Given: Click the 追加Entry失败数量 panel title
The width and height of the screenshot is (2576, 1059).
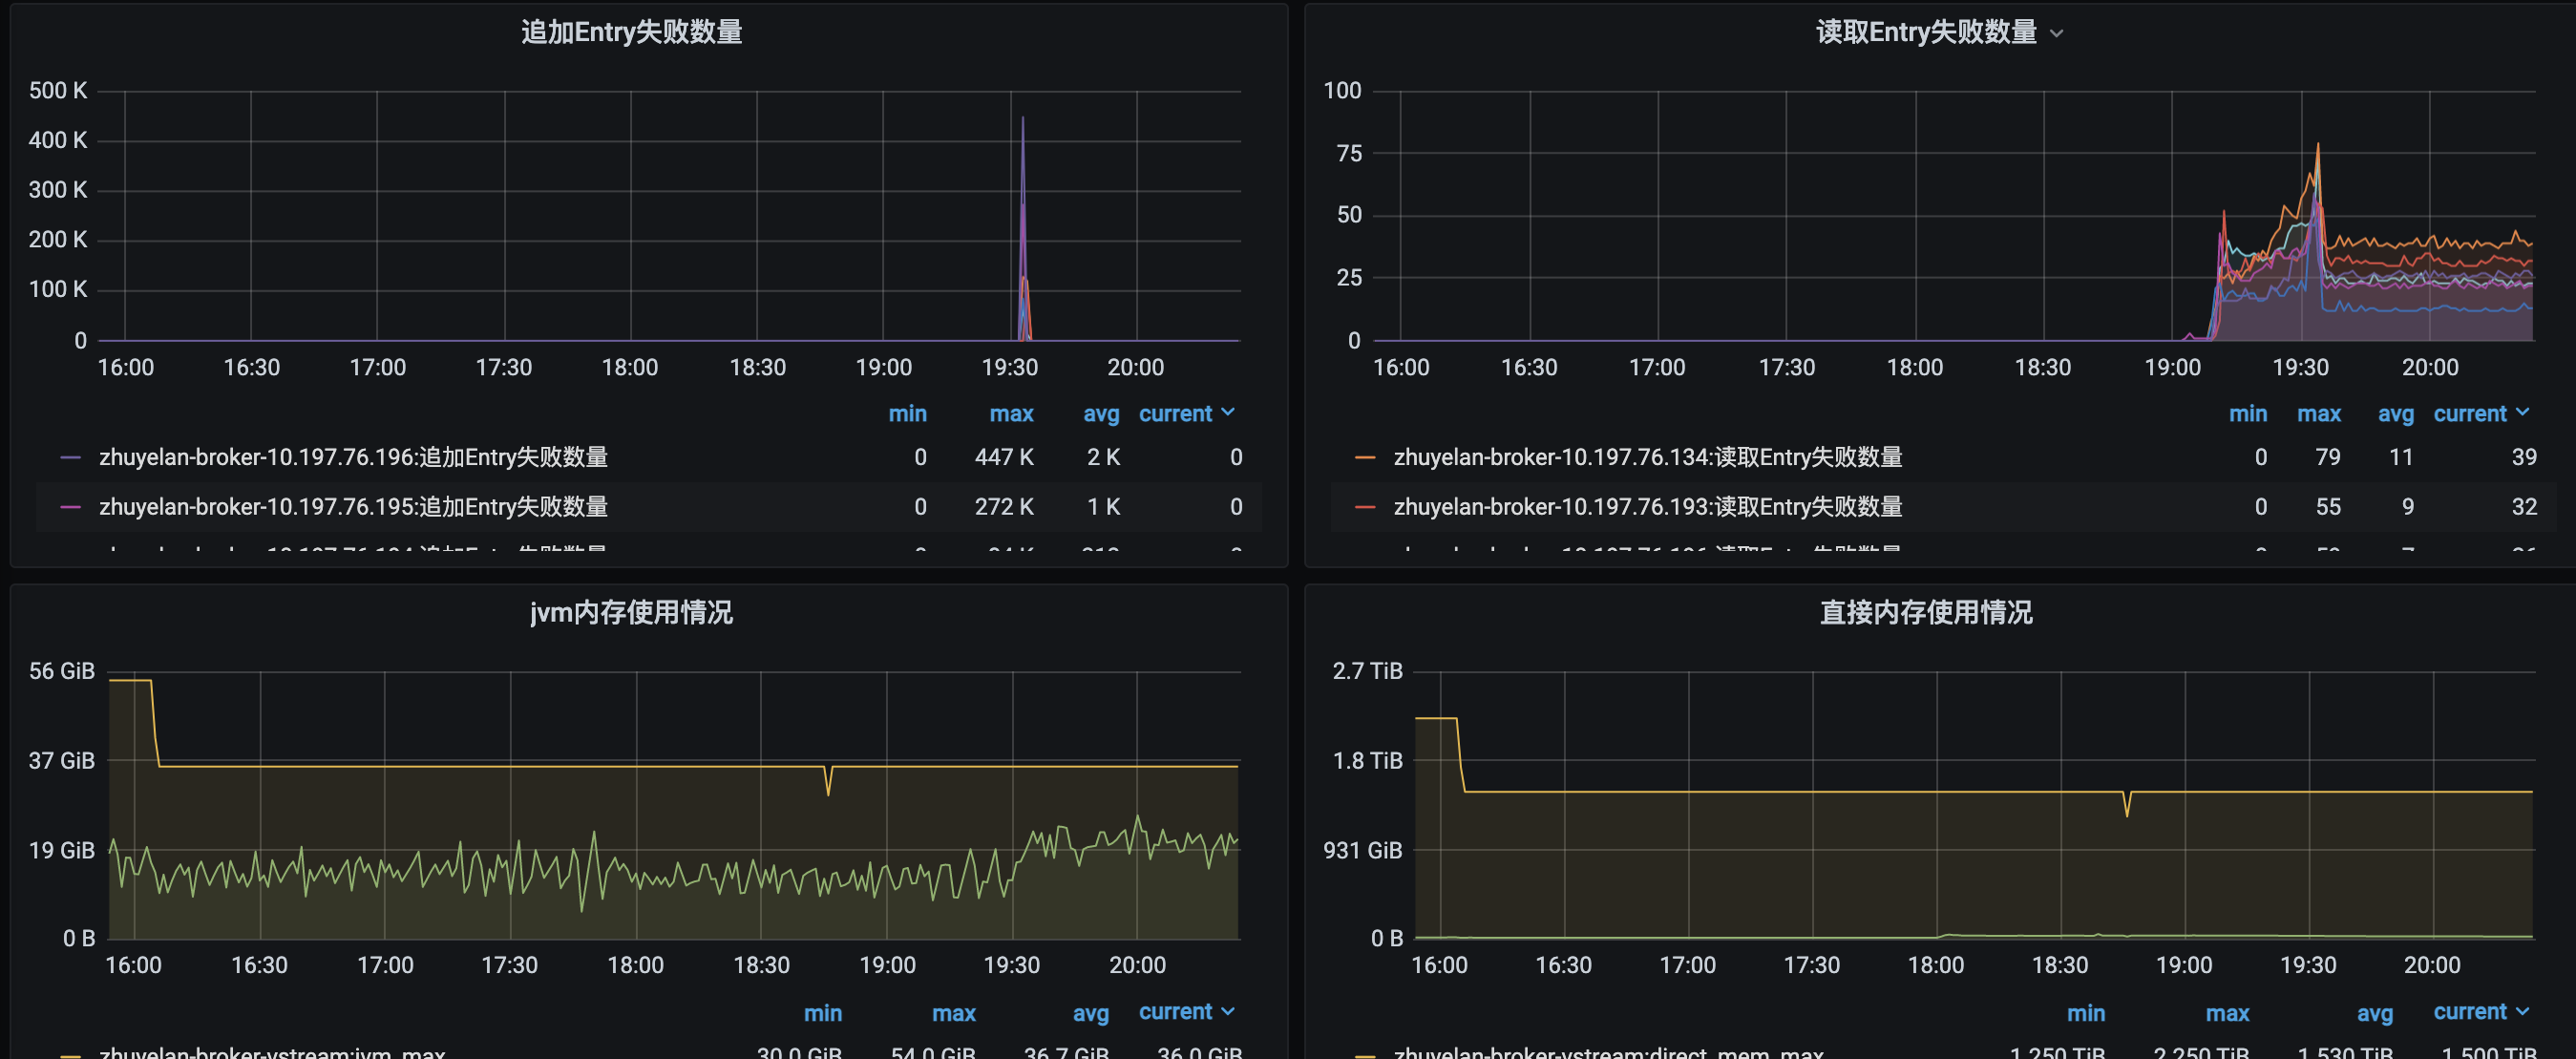Looking at the screenshot, I should click(631, 32).
